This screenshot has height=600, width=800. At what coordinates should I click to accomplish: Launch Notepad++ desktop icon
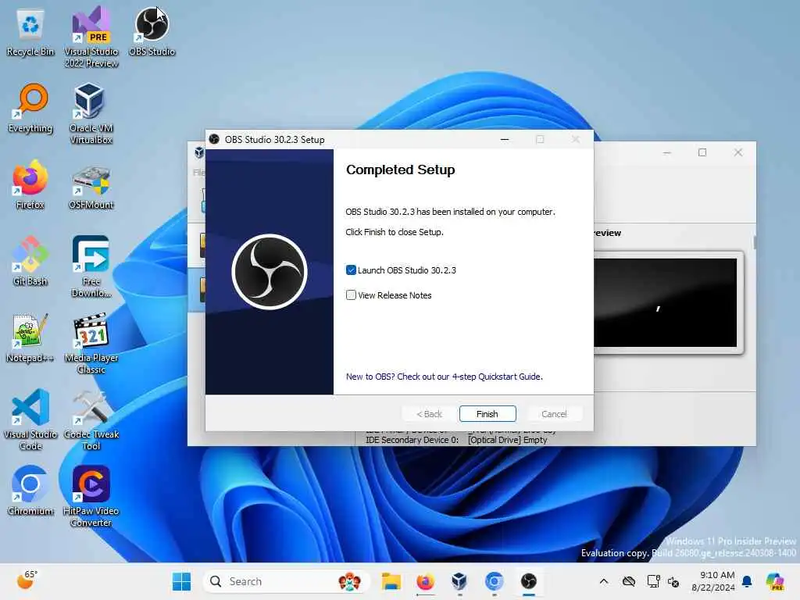pyautogui.click(x=30, y=337)
